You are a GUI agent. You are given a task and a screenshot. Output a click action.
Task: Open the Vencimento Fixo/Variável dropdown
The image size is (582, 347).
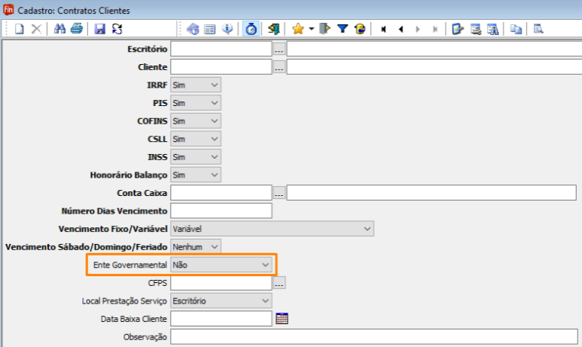[x=272, y=229]
